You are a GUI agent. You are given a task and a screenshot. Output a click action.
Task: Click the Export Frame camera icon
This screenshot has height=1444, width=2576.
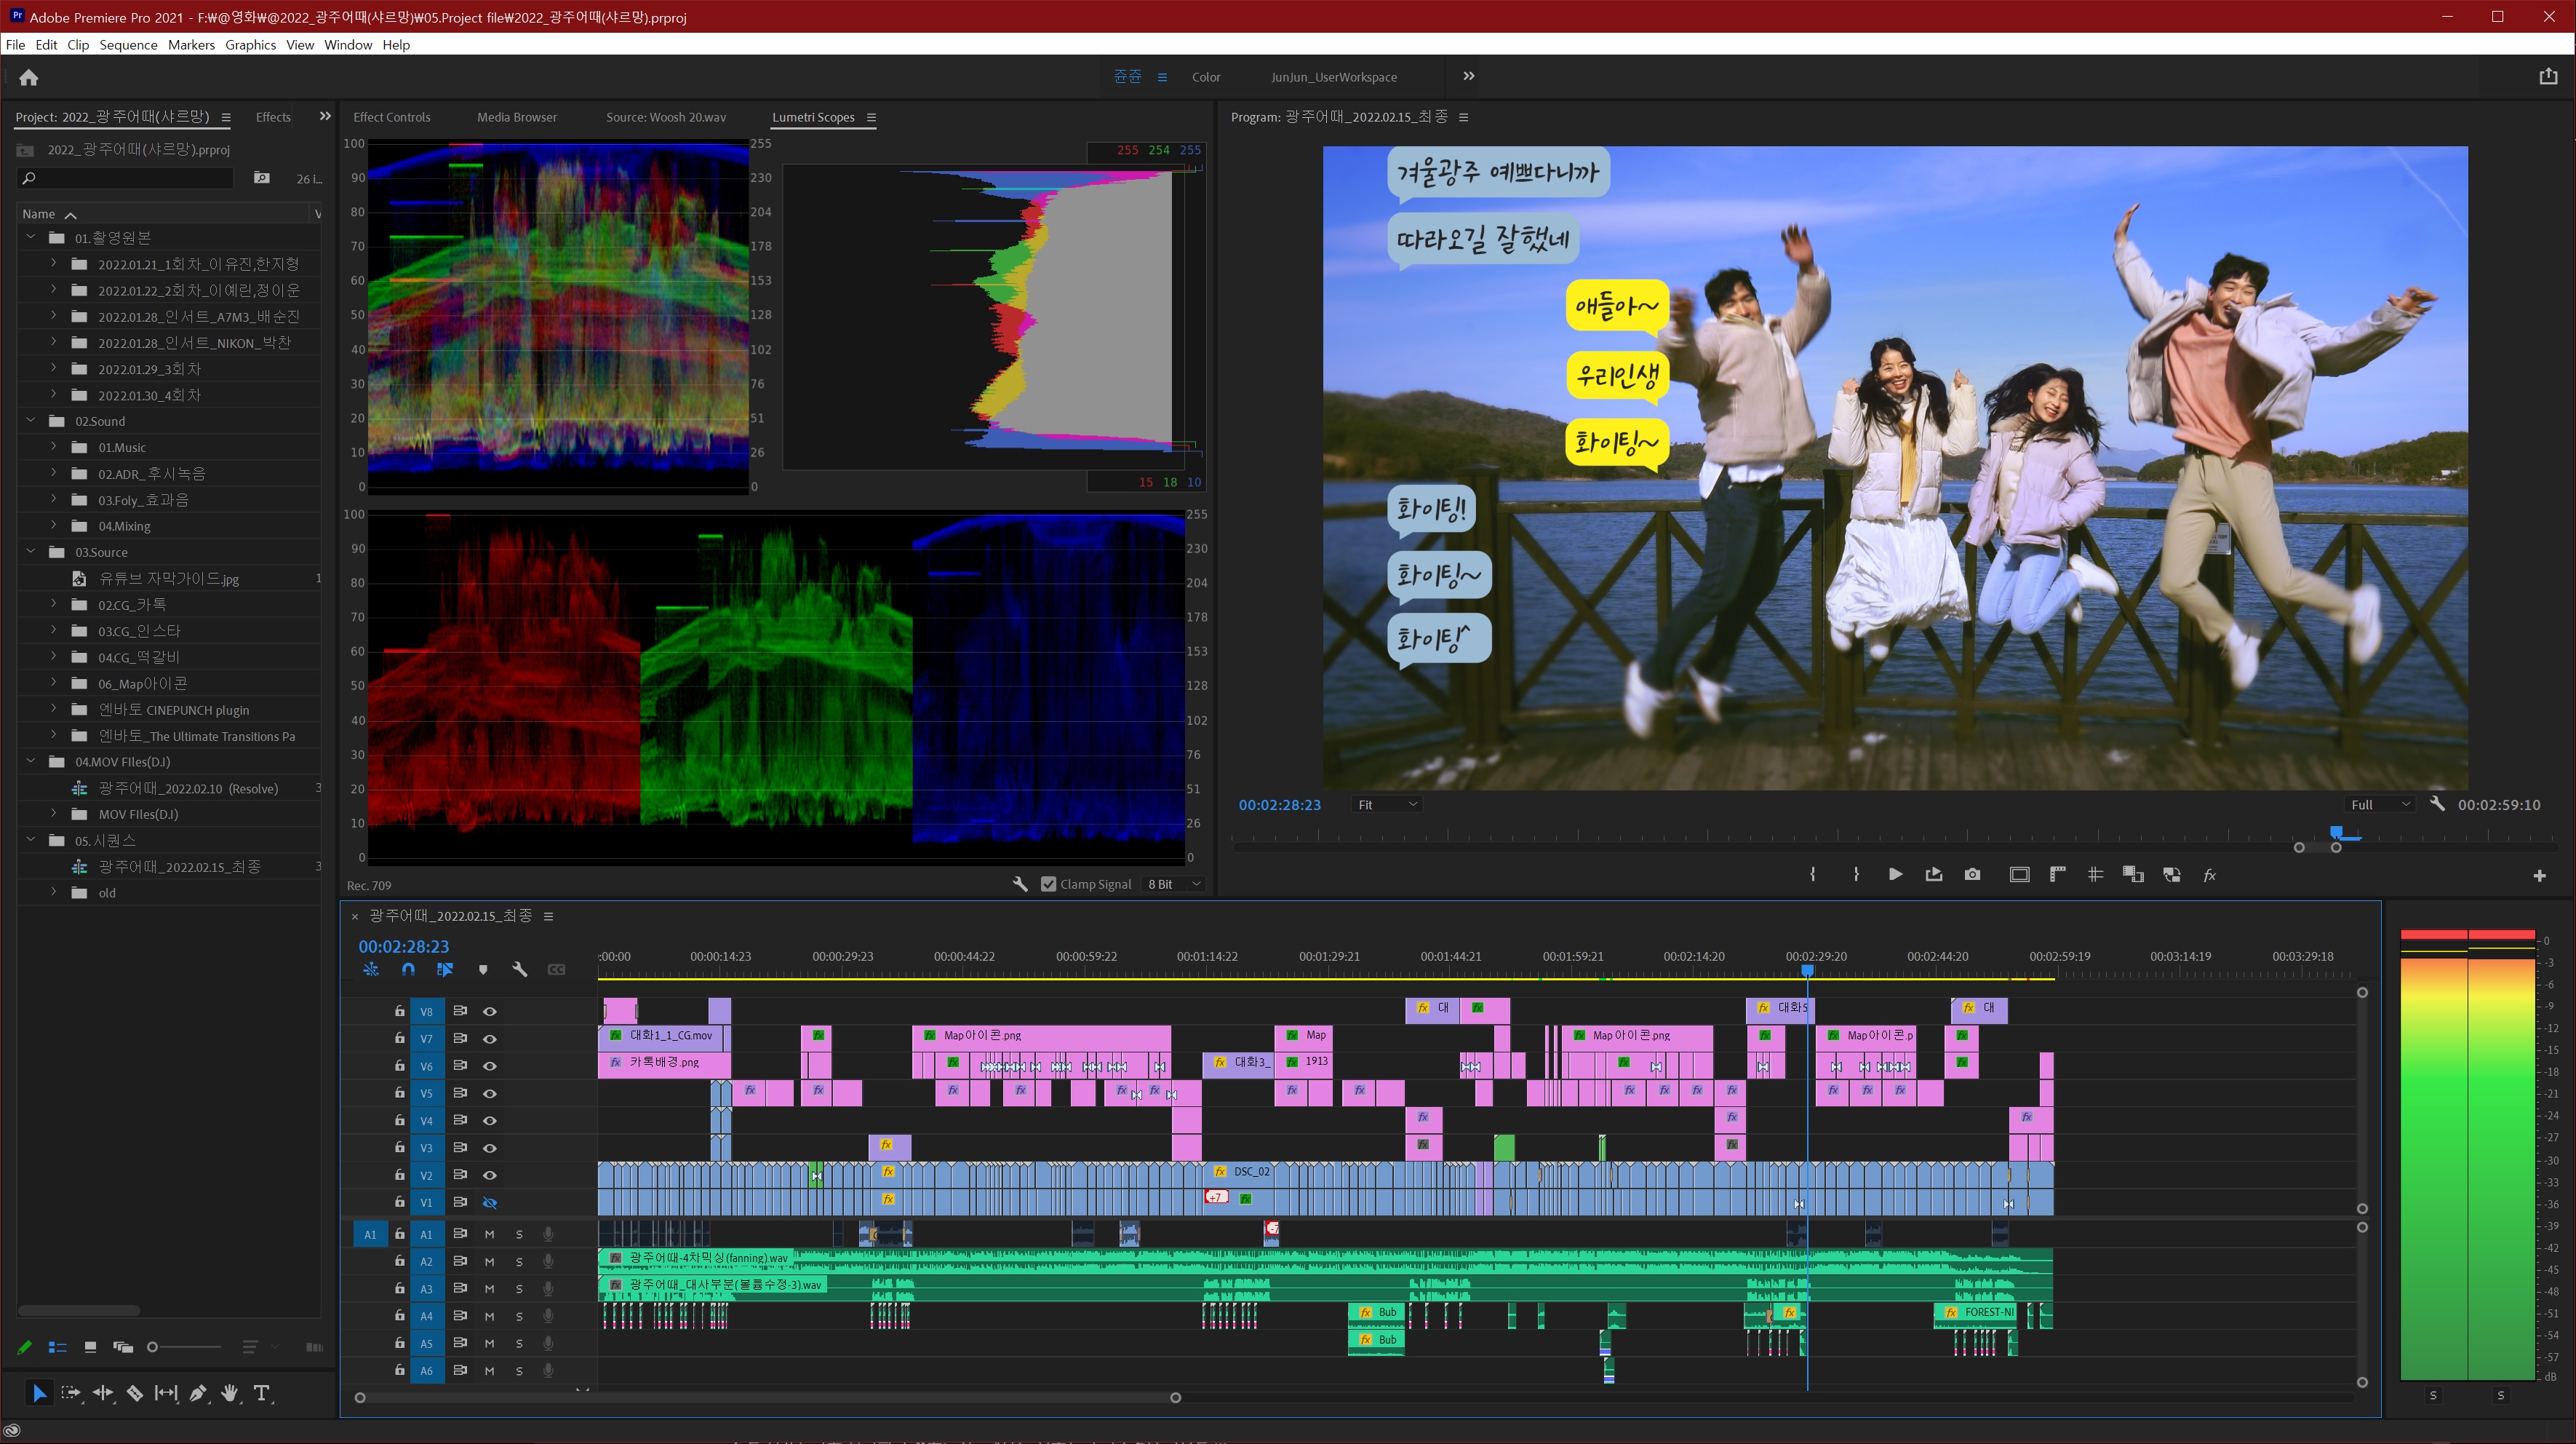coord(1972,875)
